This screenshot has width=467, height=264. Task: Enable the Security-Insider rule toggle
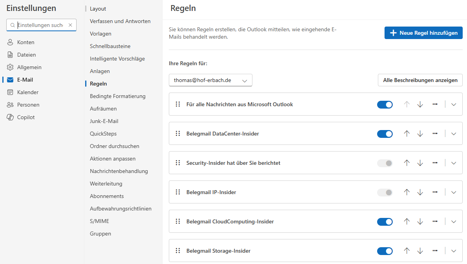[x=385, y=163]
